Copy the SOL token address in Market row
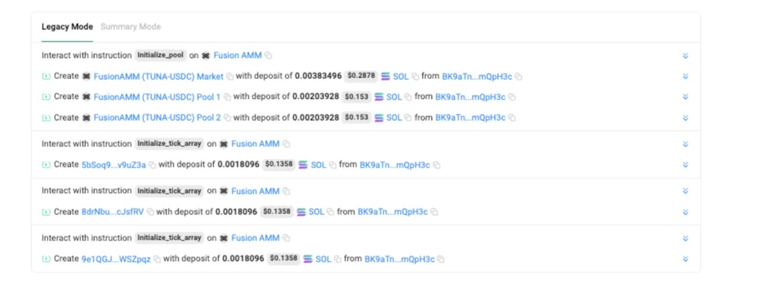 point(415,77)
